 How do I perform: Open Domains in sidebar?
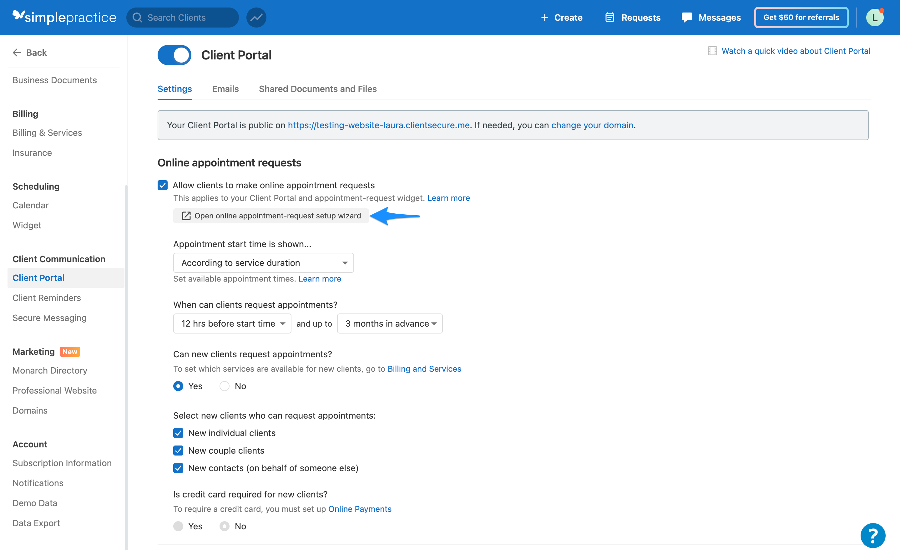[x=30, y=410]
